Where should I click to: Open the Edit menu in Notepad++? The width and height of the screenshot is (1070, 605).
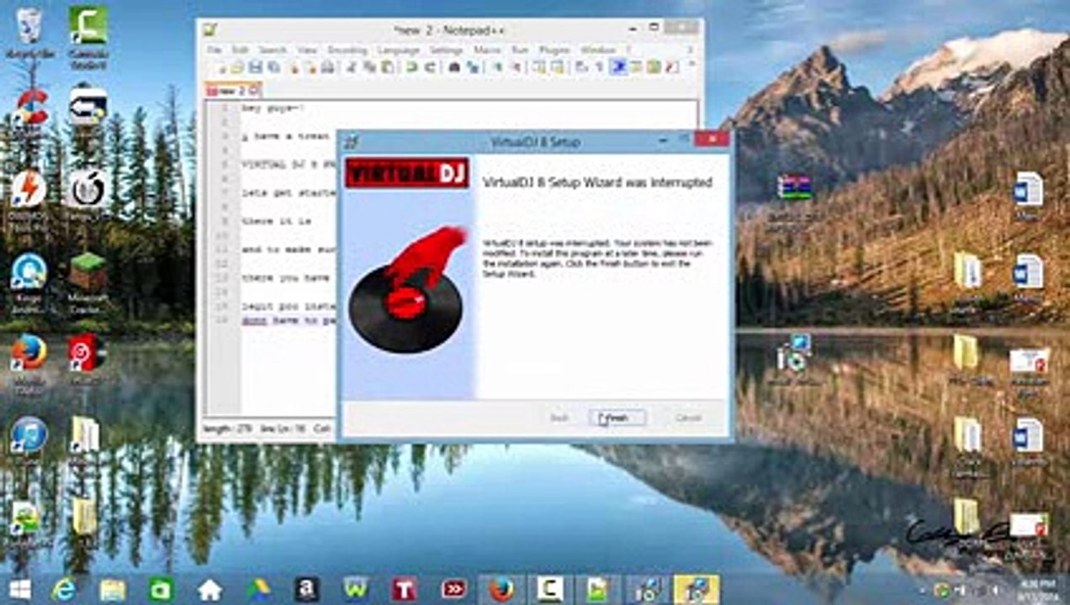click(241, 50)
